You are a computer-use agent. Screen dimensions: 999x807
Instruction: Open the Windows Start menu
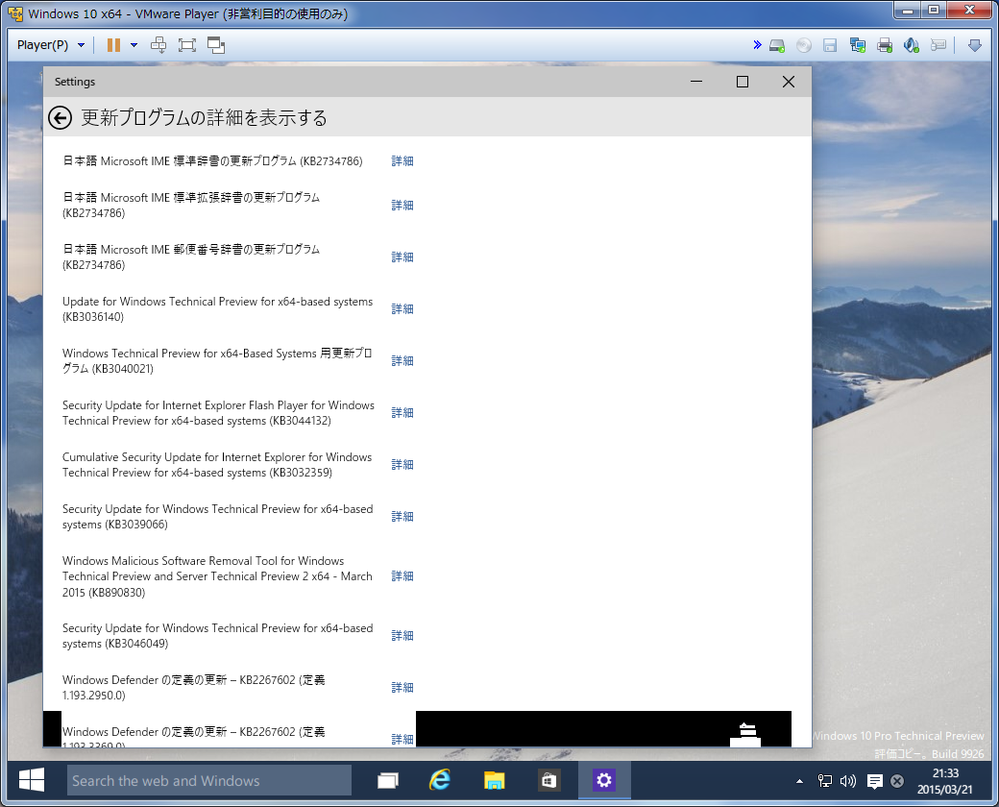click(31, 780)
